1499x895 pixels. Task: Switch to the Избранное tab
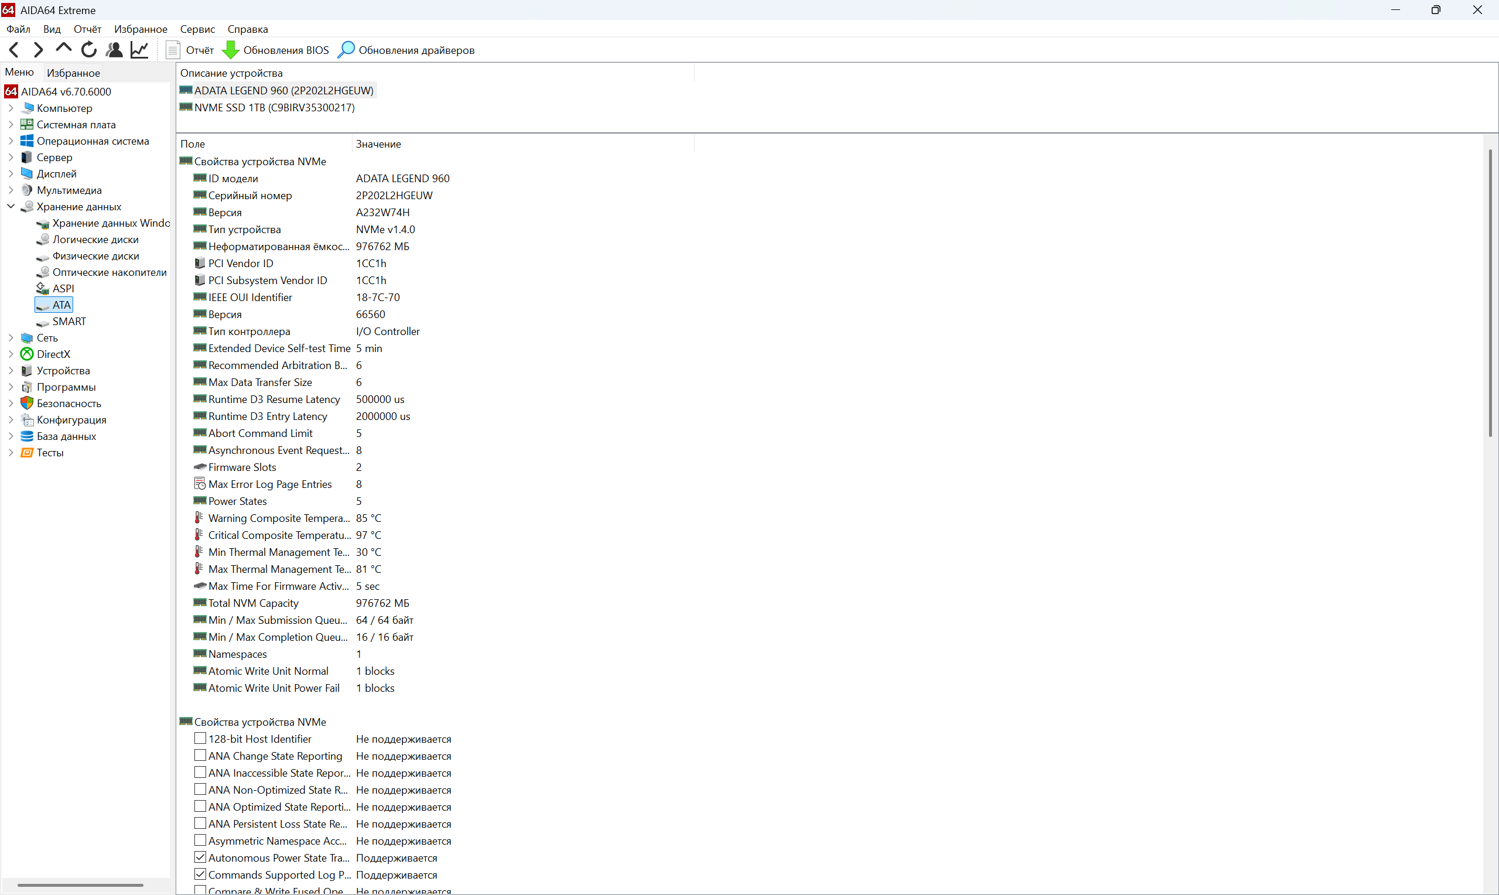[x=74, y=73]
